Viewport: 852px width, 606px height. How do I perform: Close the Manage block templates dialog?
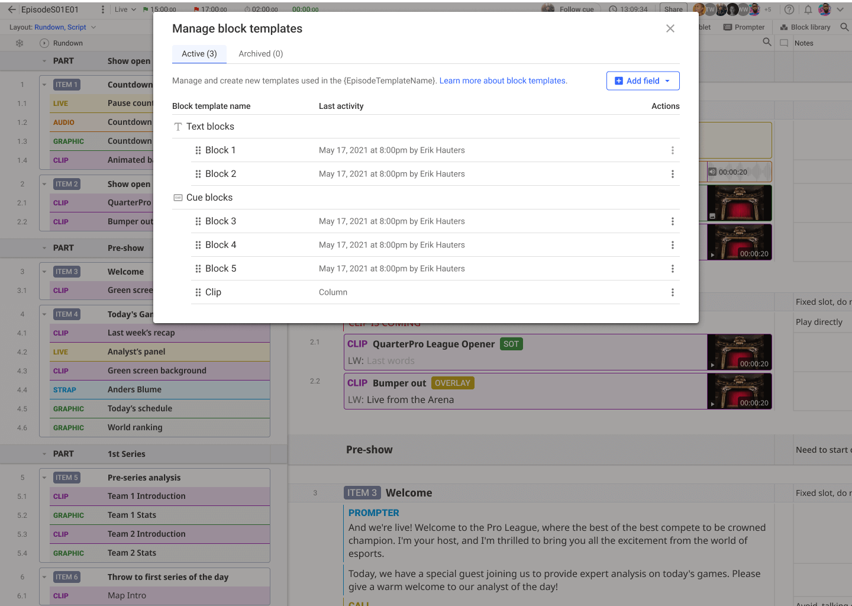(670, 28)
